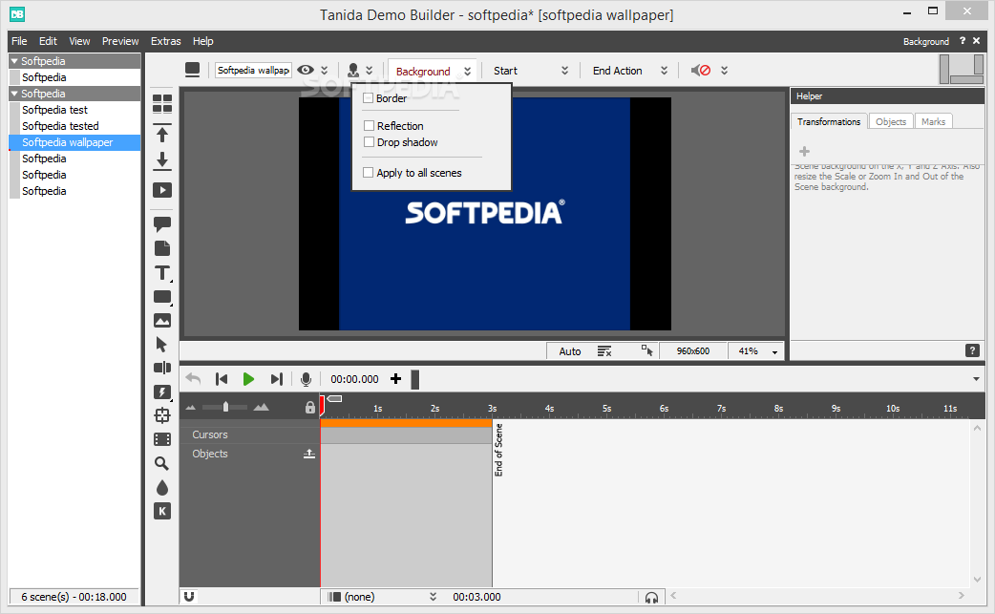Select the cursor pointer tool
The width and height of the screenshot is (995, 614).
point(161,345)
